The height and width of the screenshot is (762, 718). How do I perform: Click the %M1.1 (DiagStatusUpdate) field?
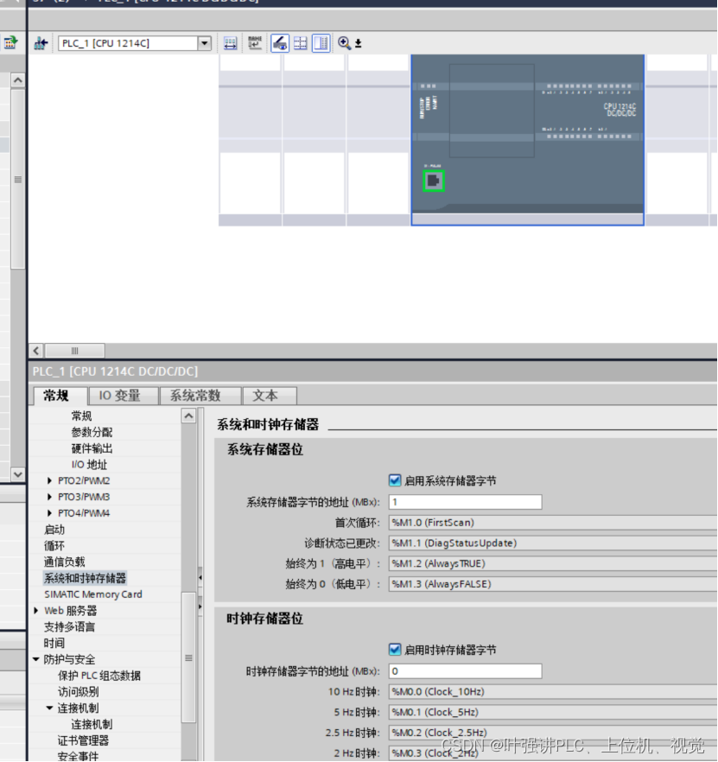[x=553, y=543]
